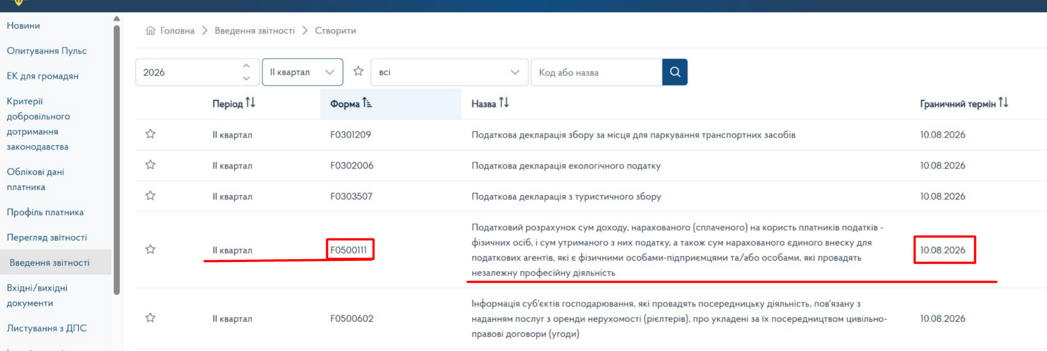The height and width of the screenshot is (351, 1047).
Task: Open Листування з ДПС menu item
Action: [x=46, y=328]
